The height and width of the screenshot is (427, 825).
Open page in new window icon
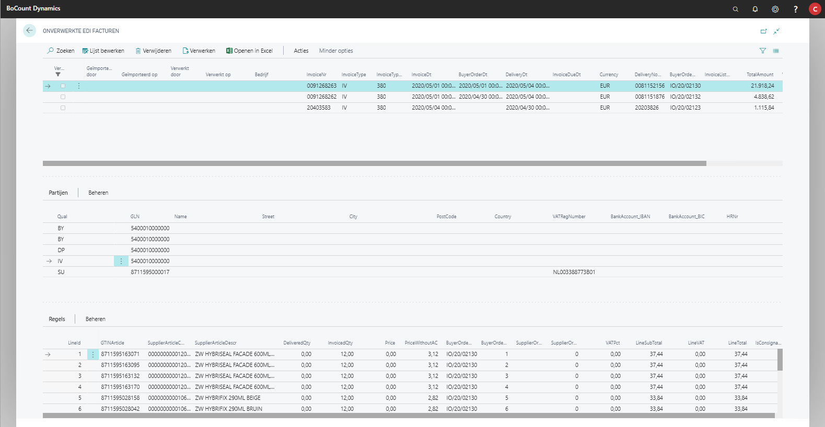coord(763,31)
